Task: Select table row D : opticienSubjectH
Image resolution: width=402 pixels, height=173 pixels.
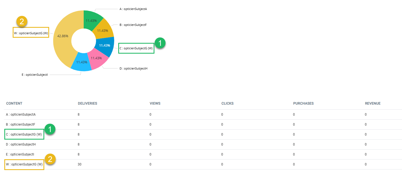Action: click(x=21, y=144)
